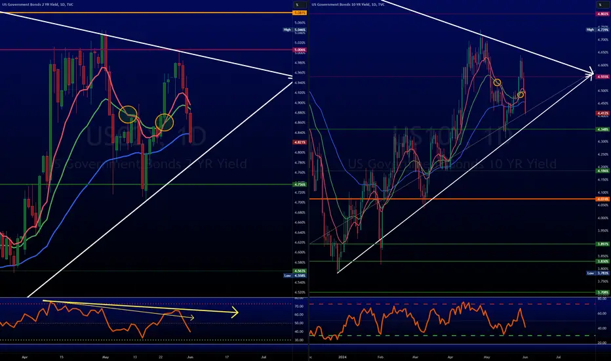Select the red 5.008% price line label
This screenshot has width=611, height=361.
[x=300, y=50]
